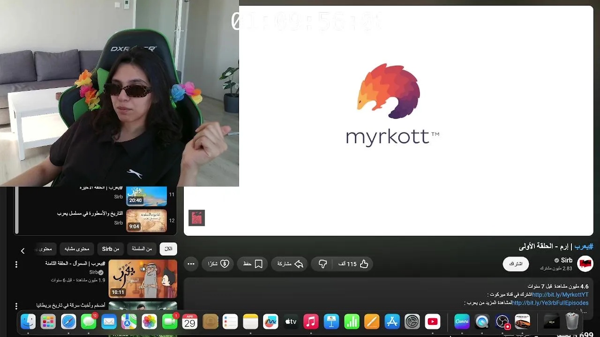Subscribe with the اشتراك button
600x337 pixels.
pos(516,264)
